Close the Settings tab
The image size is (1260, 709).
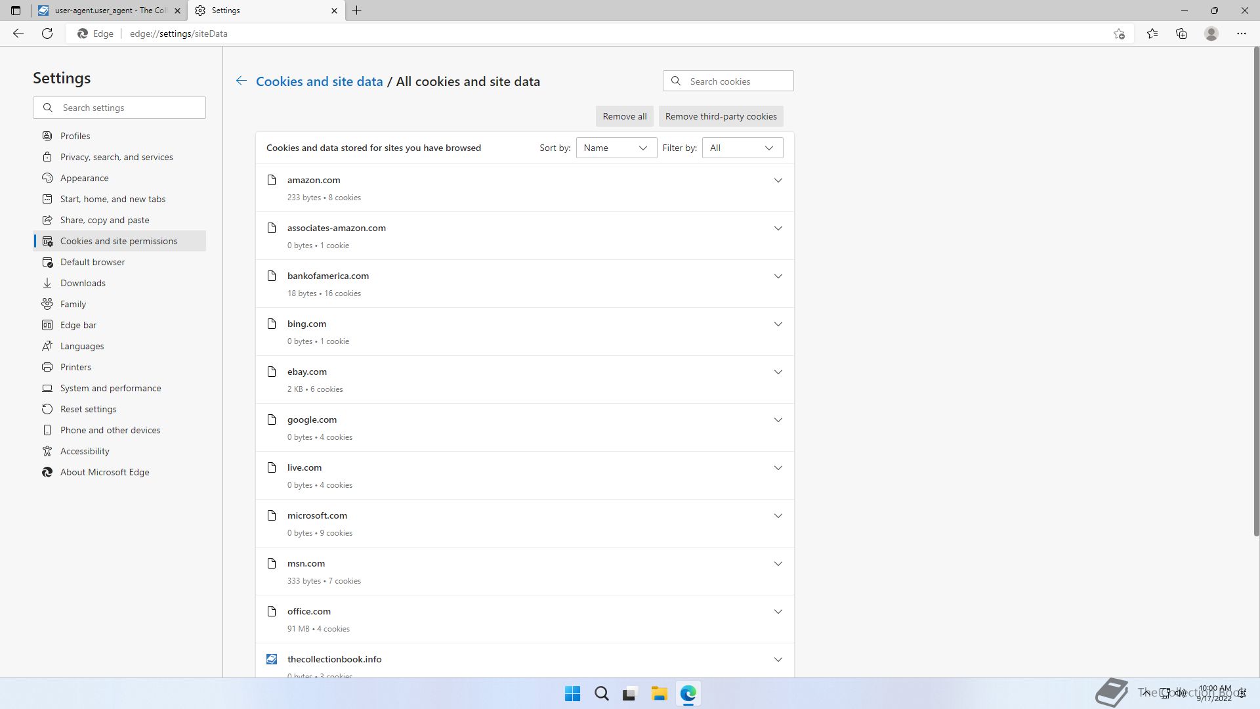pyautogui.click(x=334, y=11)
